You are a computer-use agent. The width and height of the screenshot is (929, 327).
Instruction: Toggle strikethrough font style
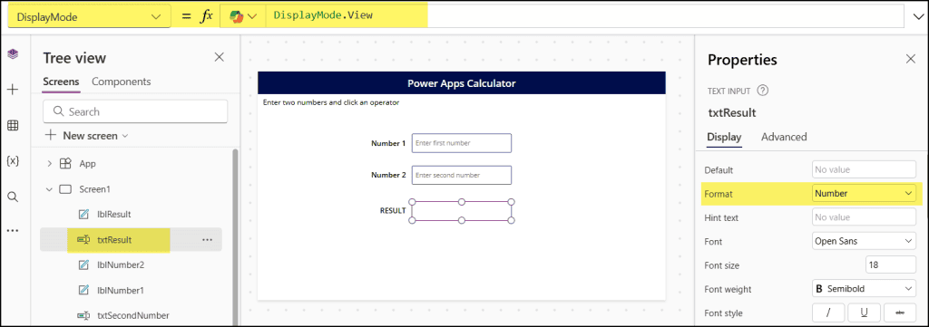900,313
